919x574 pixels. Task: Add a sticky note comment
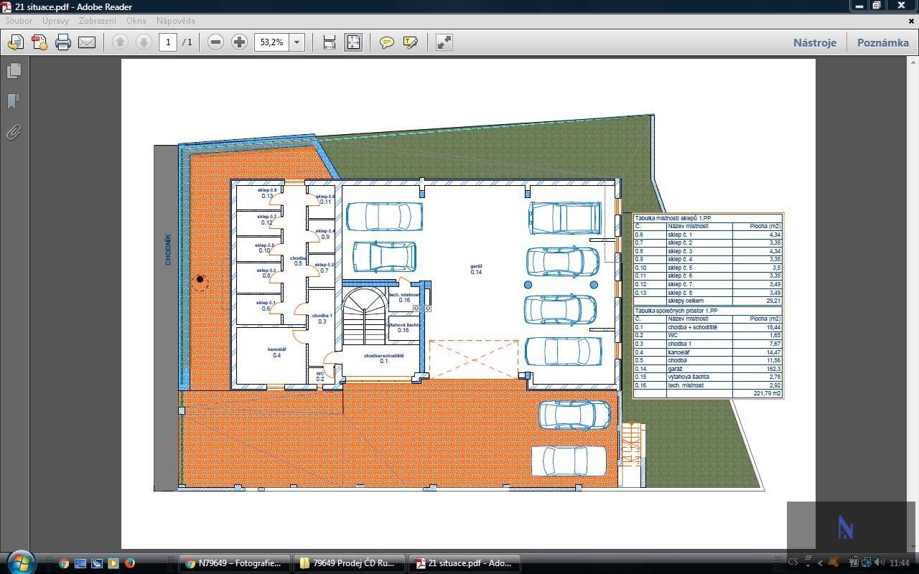click(387, 42)
